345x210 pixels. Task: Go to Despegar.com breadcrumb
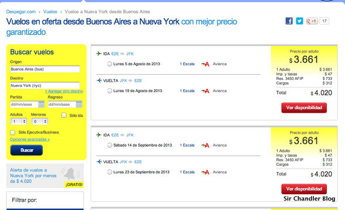[21, 12]
